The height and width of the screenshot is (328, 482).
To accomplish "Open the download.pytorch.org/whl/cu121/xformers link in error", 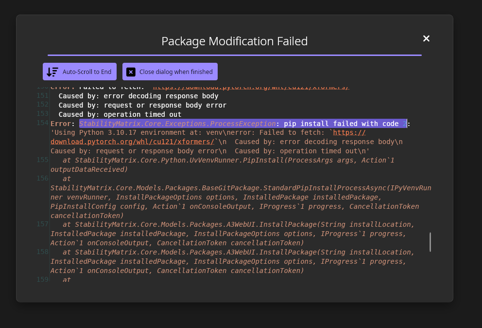I will [133, 142].
